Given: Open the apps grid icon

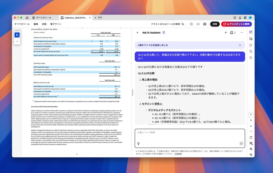Looking at the screenshot, I should click(x=245, y=17).
